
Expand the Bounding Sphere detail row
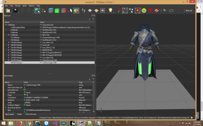(x=6, y=107)
